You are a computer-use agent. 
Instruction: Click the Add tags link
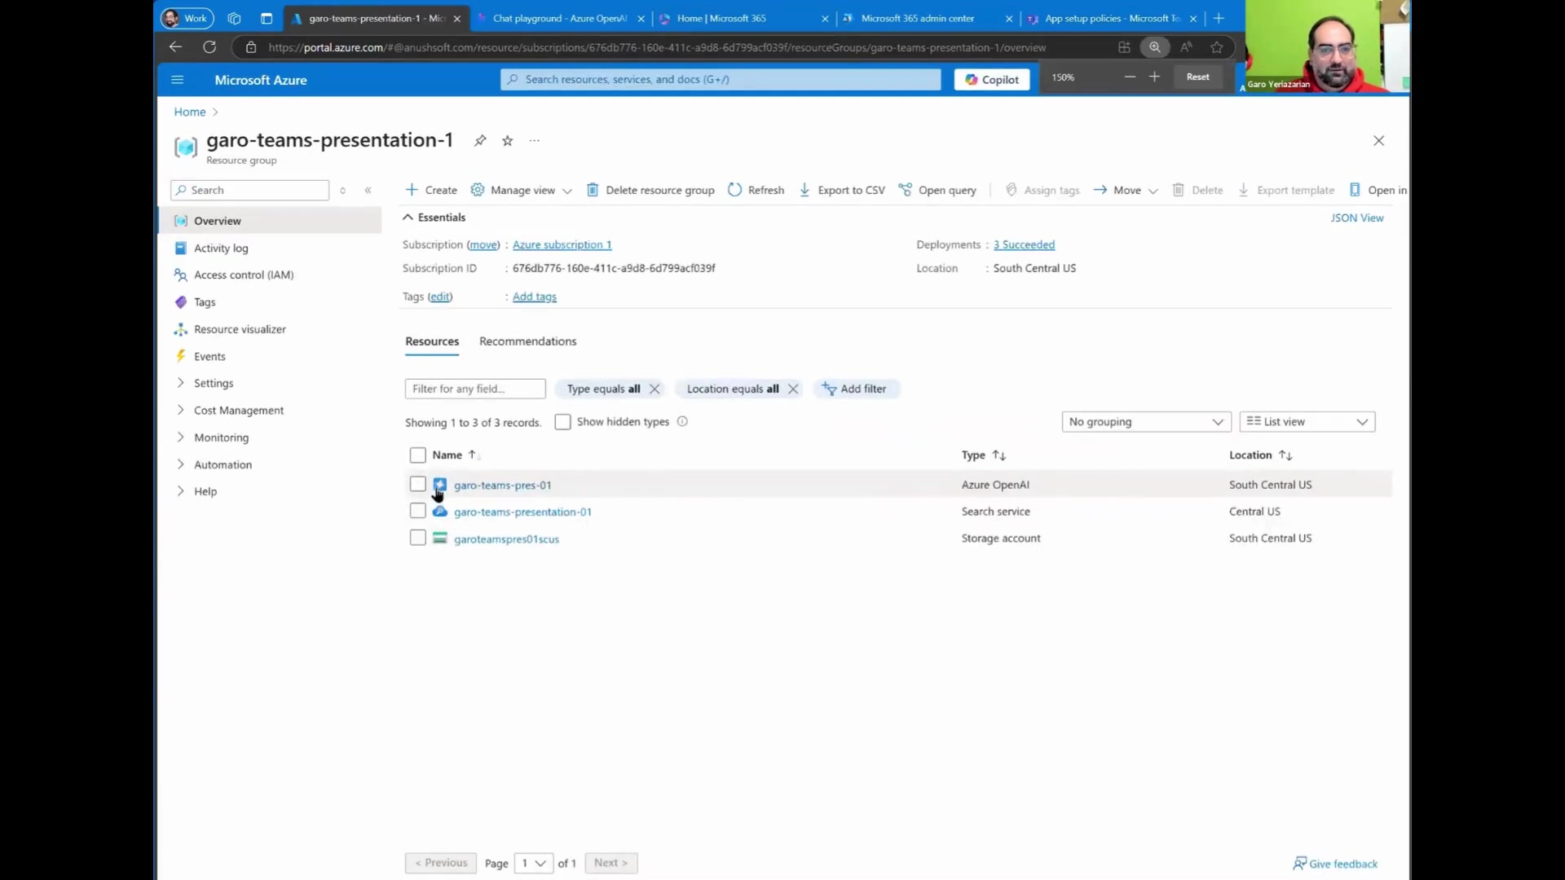535,297
